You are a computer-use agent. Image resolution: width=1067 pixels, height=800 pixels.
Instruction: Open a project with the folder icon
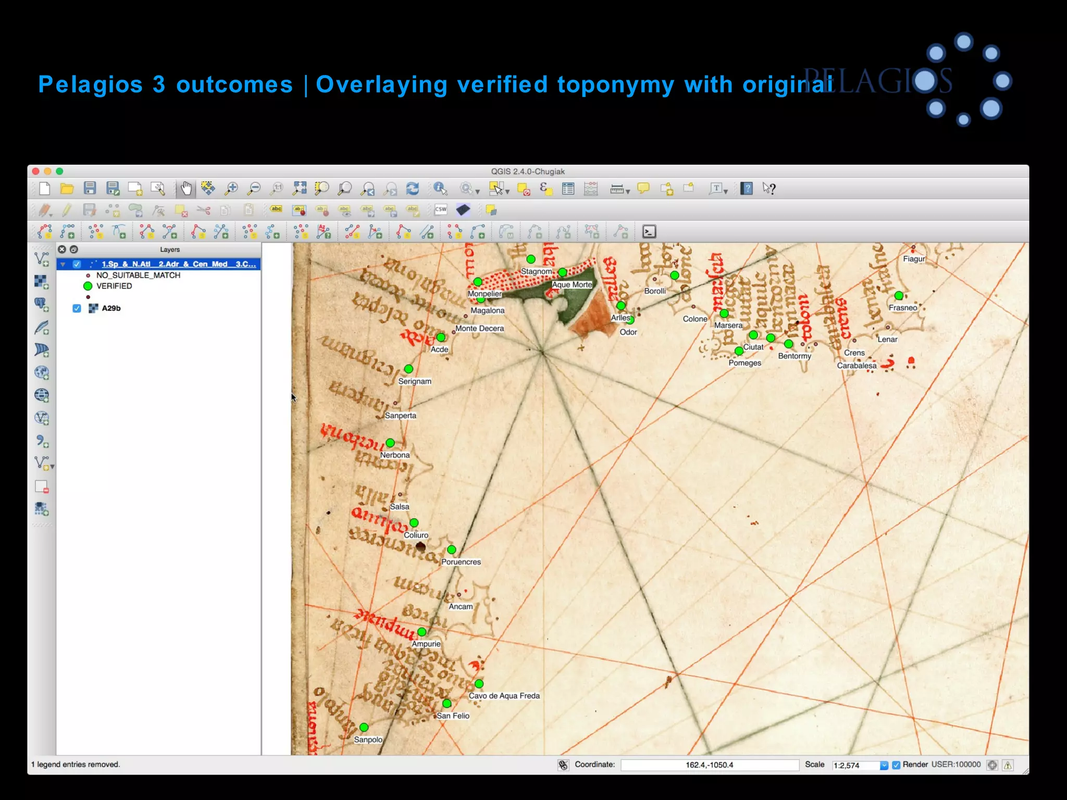67,189
